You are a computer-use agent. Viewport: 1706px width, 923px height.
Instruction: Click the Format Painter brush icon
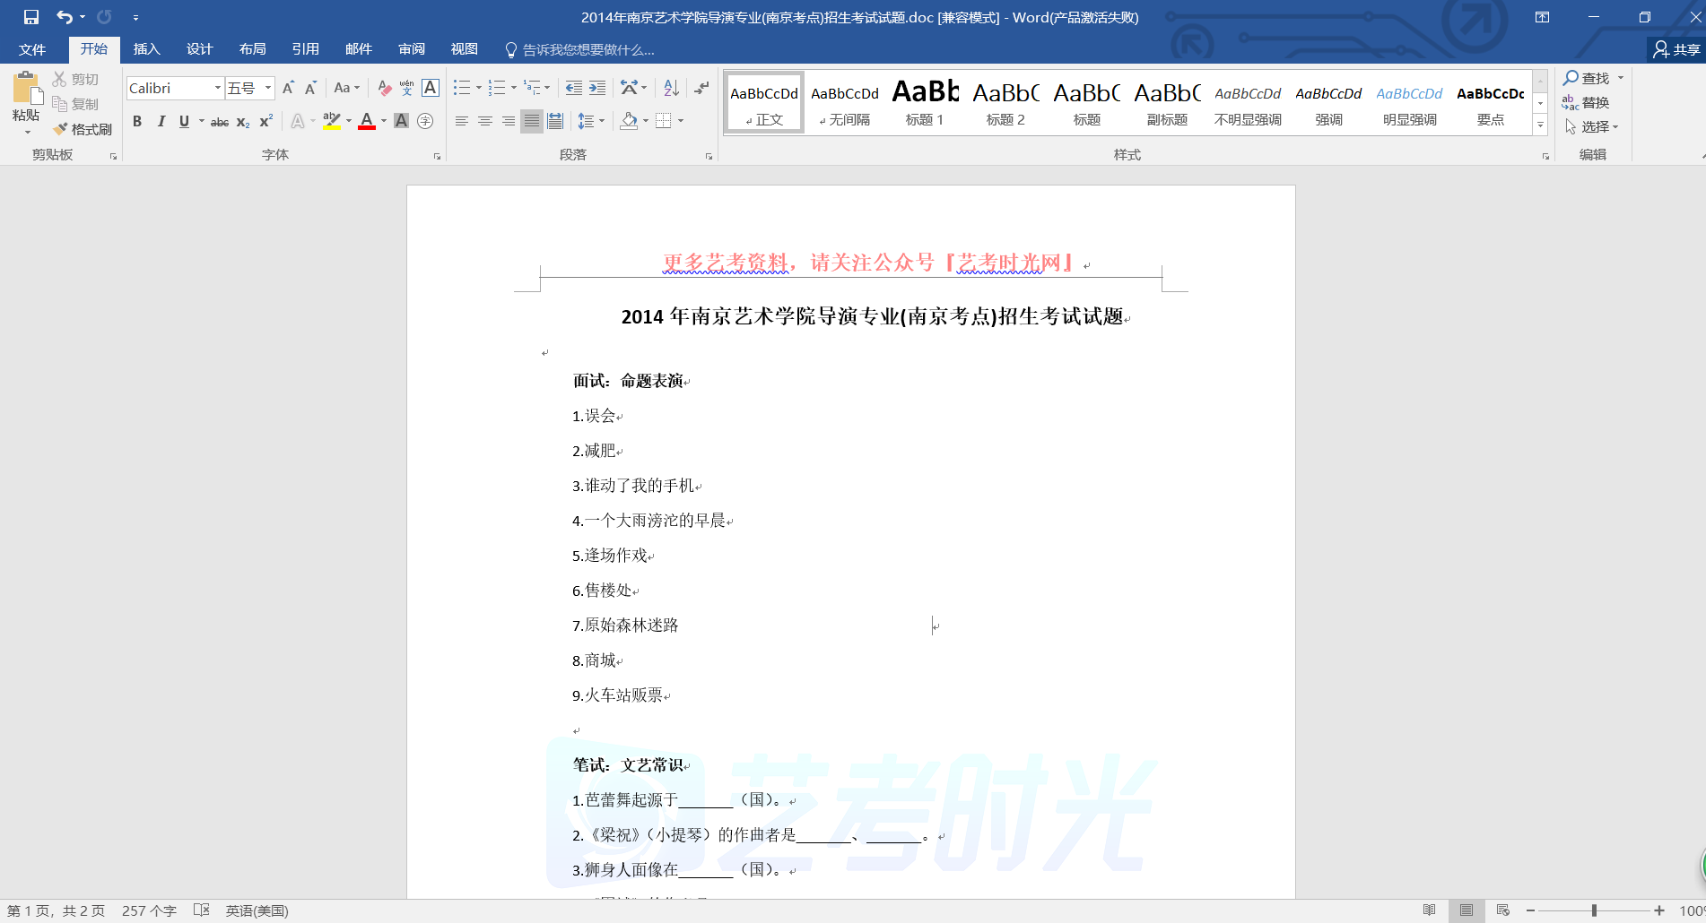coord(61,129)
